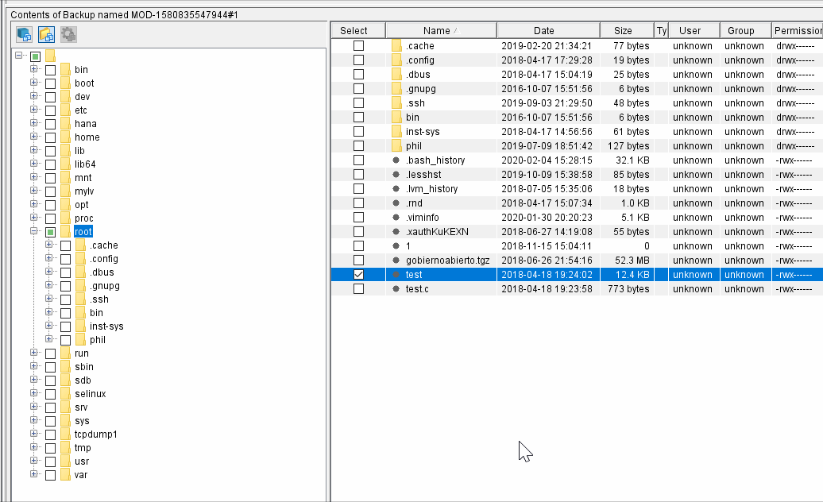Viewport: 823px width, 502px height.
Task: Click the hana folder icon in tree
Action: (65, 124)
